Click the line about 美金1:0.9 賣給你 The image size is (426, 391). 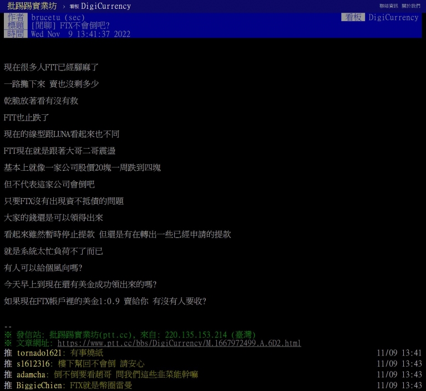[x=105, y=301]
